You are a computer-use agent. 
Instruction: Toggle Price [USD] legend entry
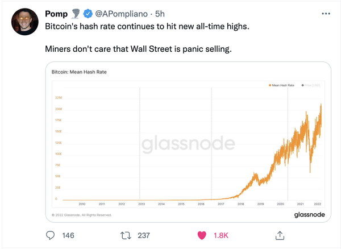tap(311, 85)
